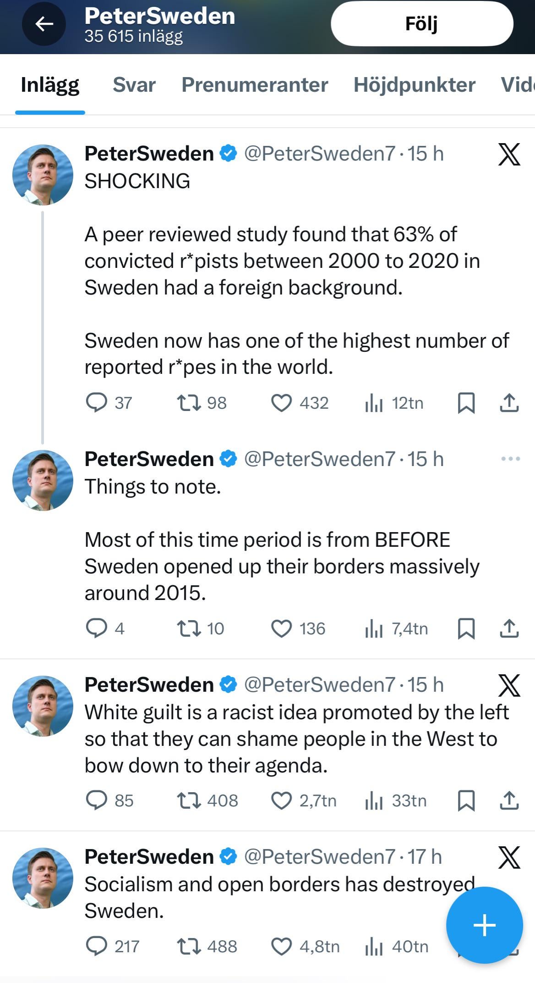Reply to the SHOCKING post

[x=97, y=403]
